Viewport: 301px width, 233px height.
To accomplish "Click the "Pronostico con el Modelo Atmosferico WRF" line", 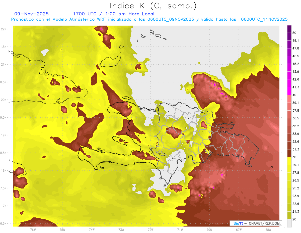I will coord(149,19).
